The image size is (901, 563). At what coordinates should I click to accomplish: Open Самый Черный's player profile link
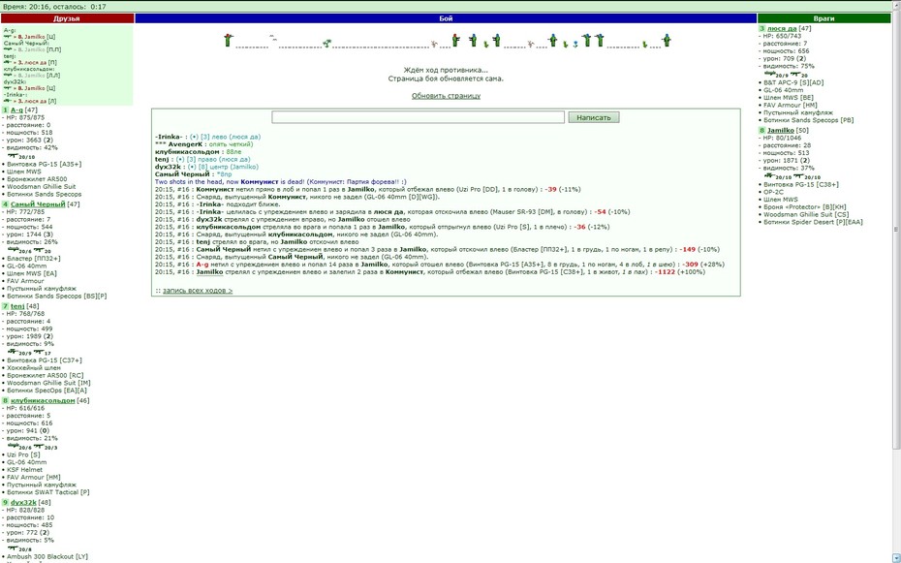[38, 203]
